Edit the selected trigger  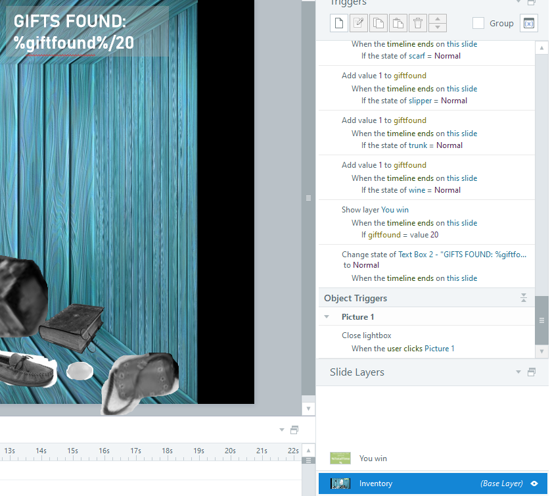pyautogui.click(x=359, y=23)
